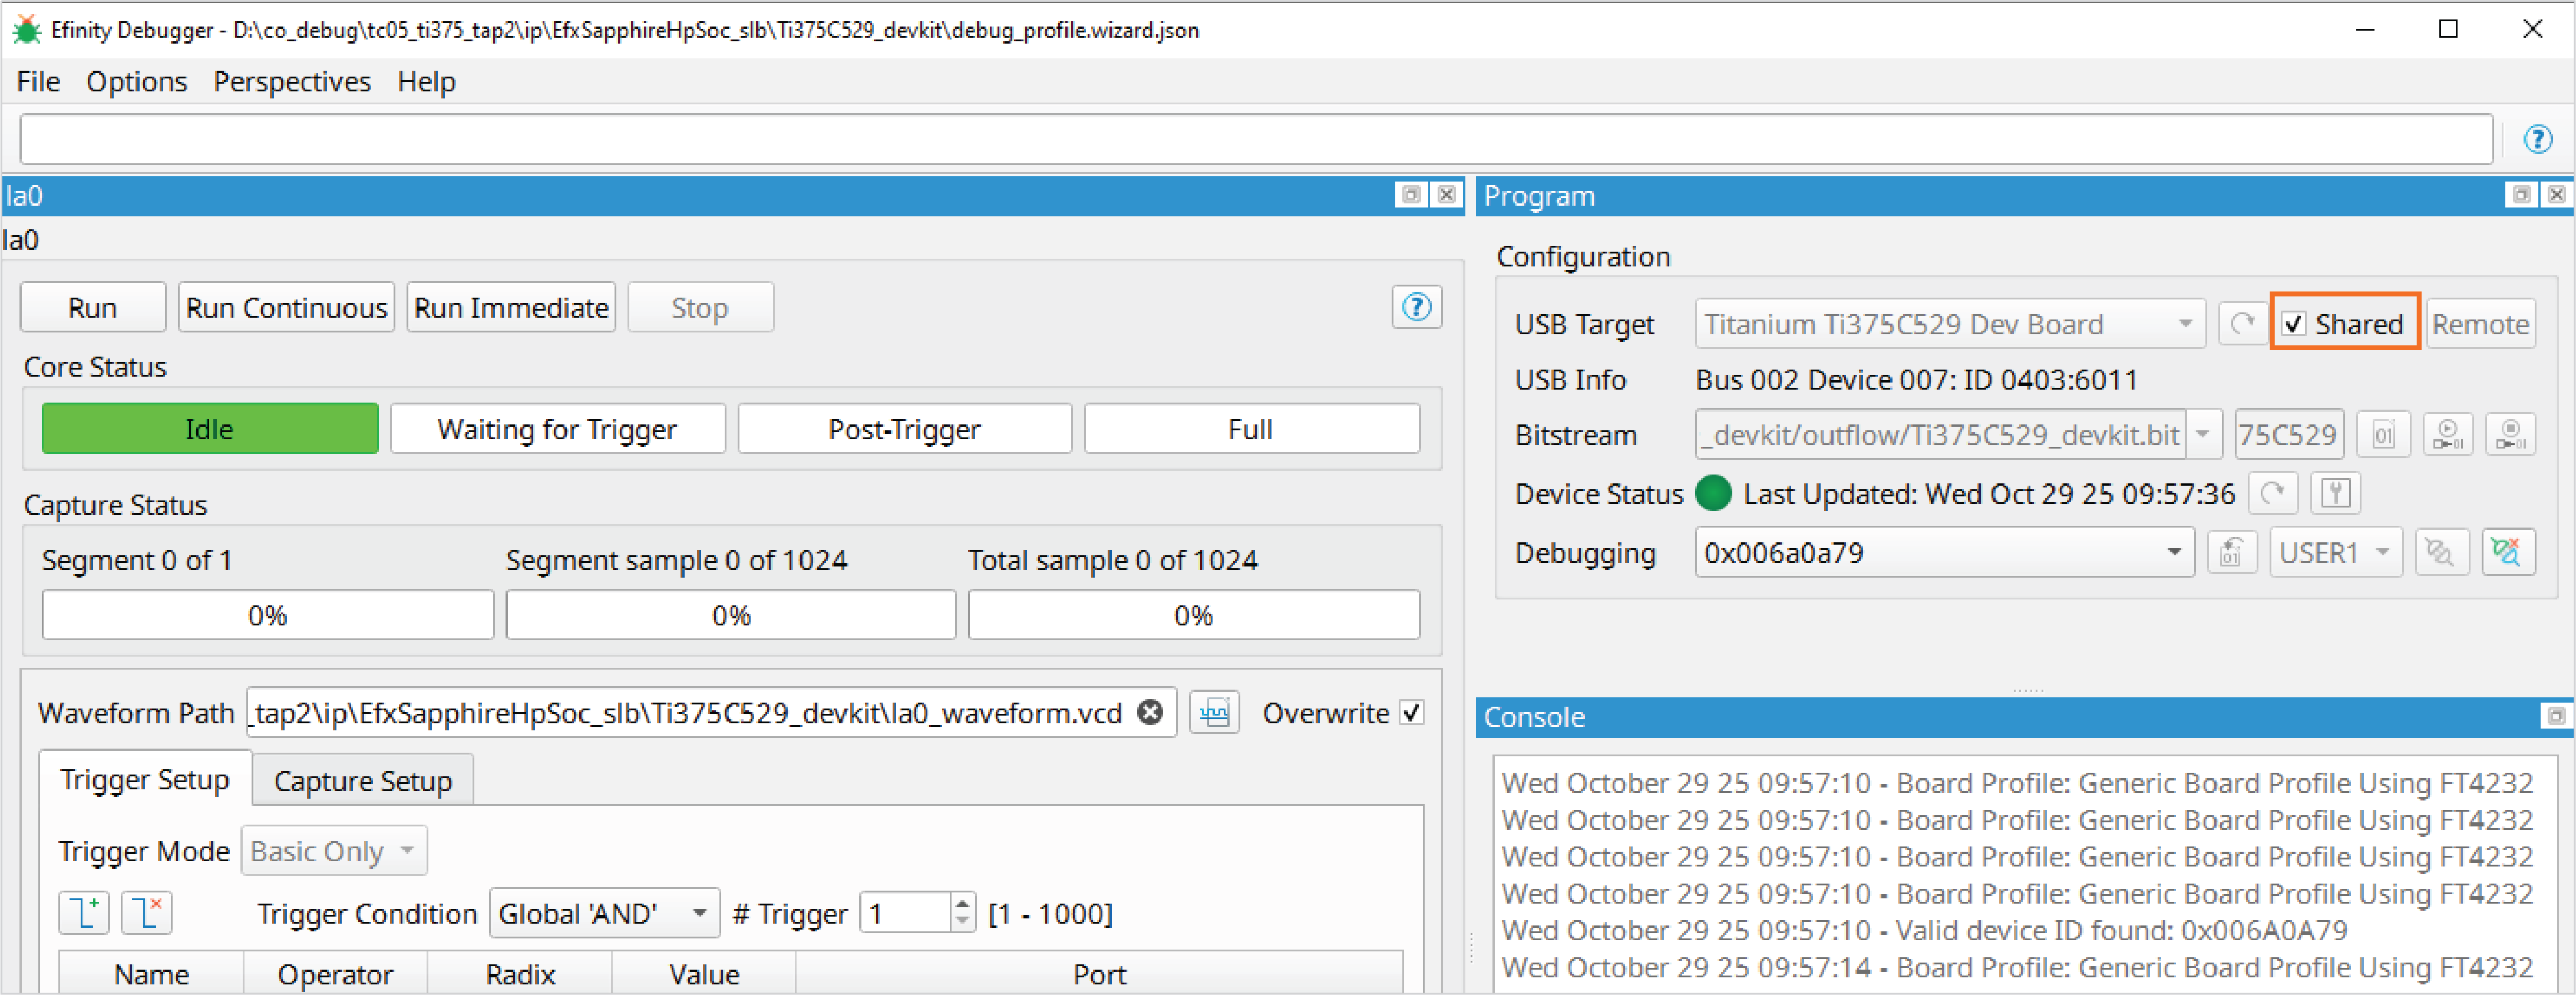
Task: Click the la0 panel help icon
Action: [x=1416, y=307]
